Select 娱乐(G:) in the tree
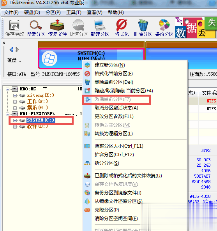 tap(37, 108)
